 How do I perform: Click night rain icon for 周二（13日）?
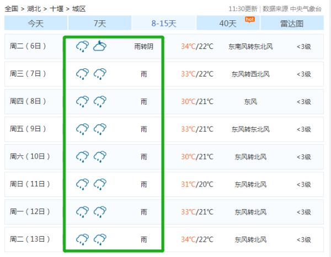[100, 239]
